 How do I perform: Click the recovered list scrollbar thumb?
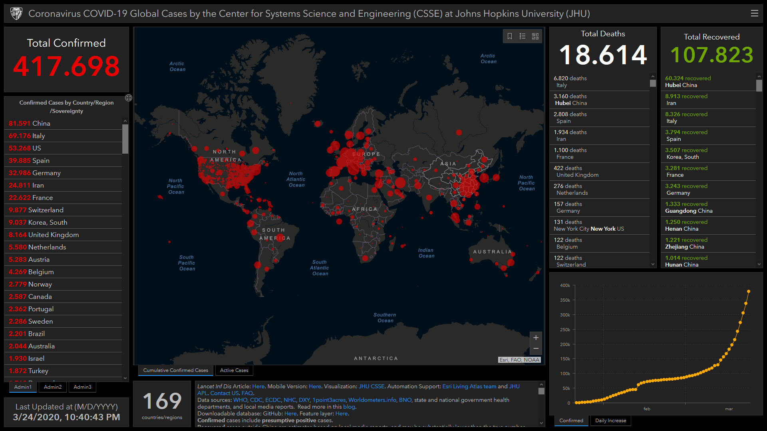759,85
